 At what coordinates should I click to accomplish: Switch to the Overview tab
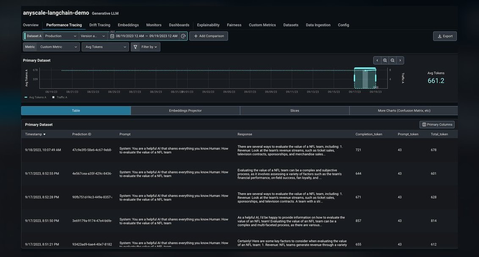pyautogui.click(x=31, y=25)
